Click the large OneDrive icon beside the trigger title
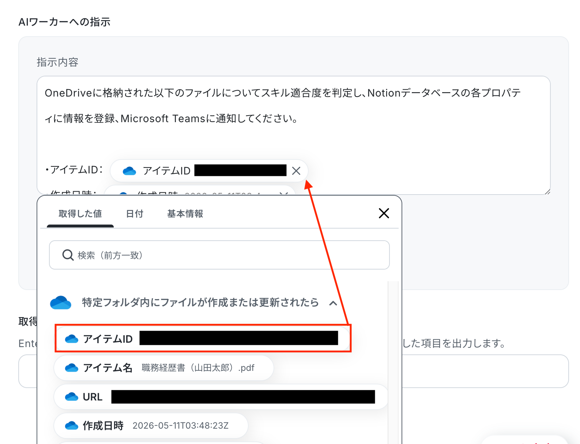Image resolution: width=580 pixels, height=444 pixels. tap(61, 303)
